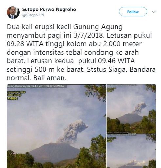This screenshot has width=161, height=168.
Task: Click the Kementerian ESDM label on photo
Action: pos(16,92)
